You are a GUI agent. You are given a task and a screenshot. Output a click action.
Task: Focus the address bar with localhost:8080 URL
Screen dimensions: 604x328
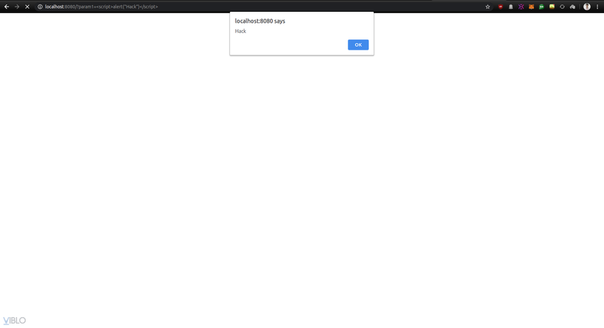[262, 7]
